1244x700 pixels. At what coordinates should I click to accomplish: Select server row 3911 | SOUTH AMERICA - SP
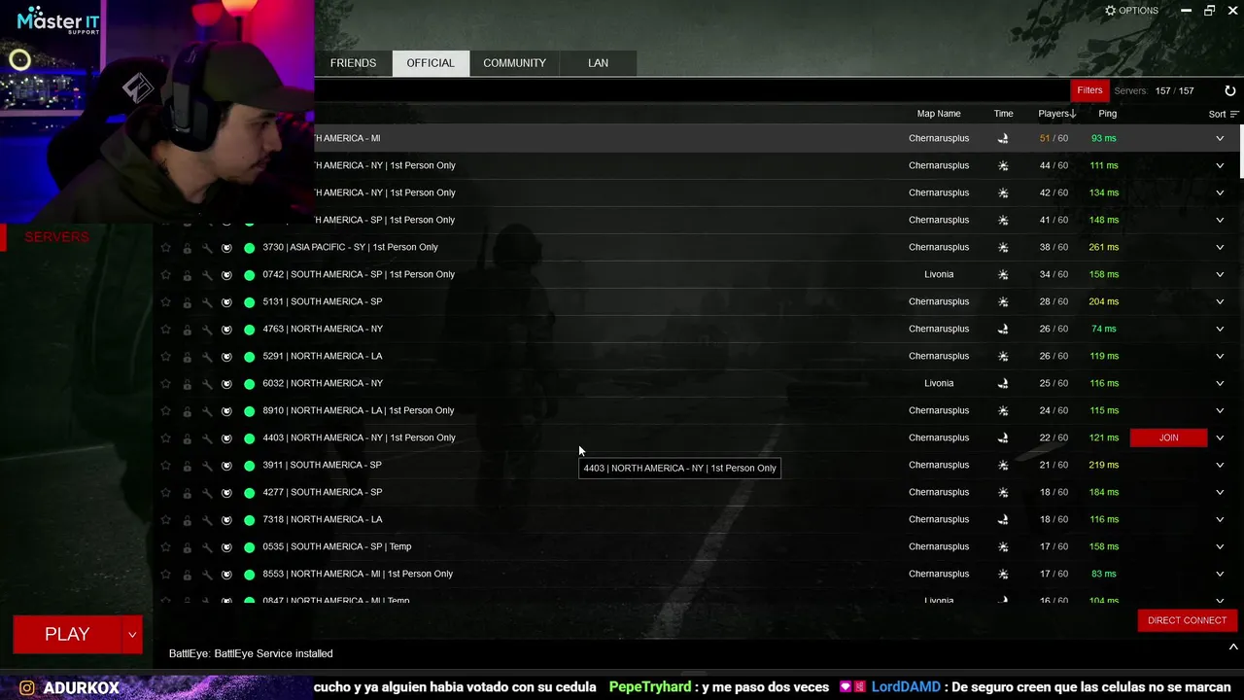698,465
